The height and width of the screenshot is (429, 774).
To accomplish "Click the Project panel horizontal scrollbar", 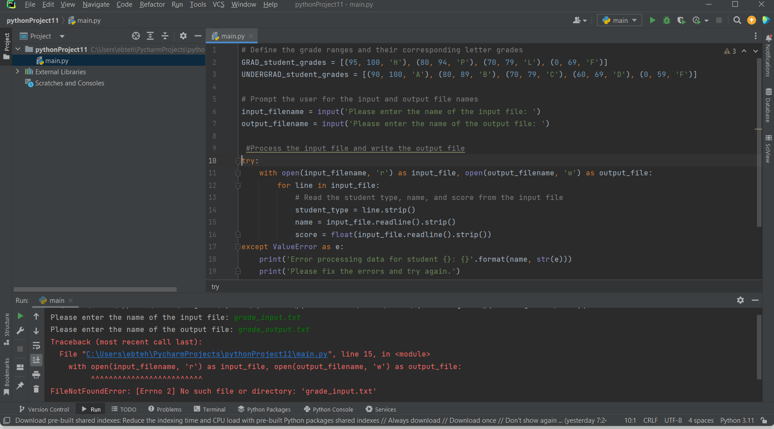I will click(x=95, y=289).
